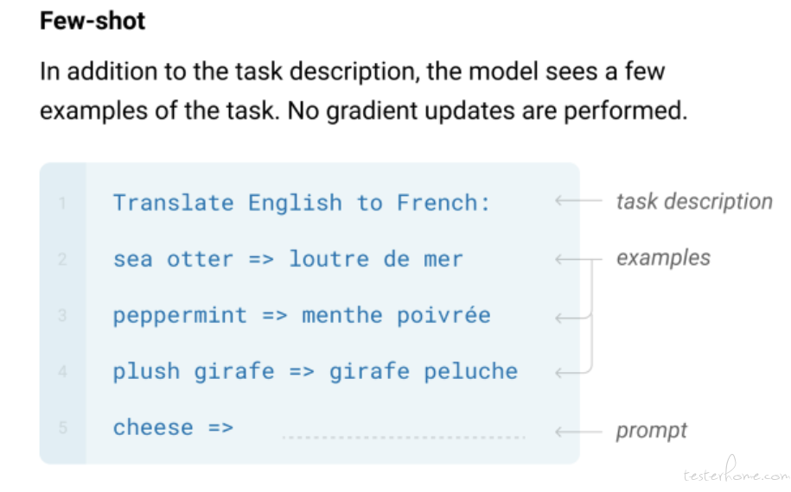Click line number 2 in the gutter
The height and width of the screenshot is (492, 791).
(62, 259)
